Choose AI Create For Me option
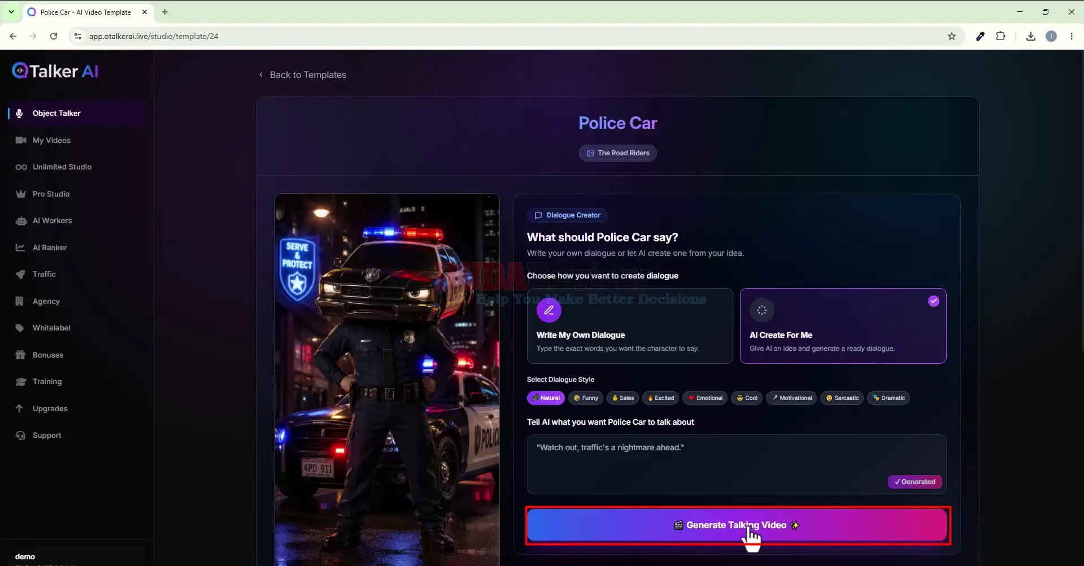 coord(843,326)
